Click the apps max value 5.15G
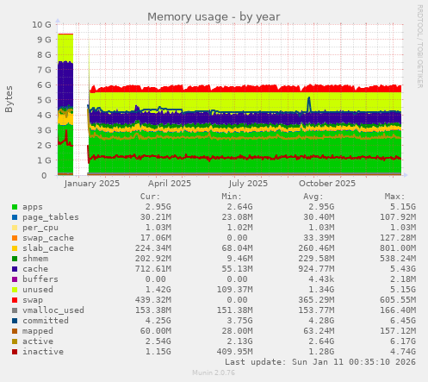The width and height of the screenshot is (428, 382). pyautogui.click(x=403, y=207)
